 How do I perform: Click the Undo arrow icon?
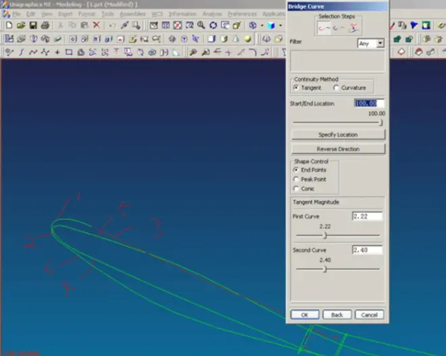pyautogui.click(x=112, y=25)
